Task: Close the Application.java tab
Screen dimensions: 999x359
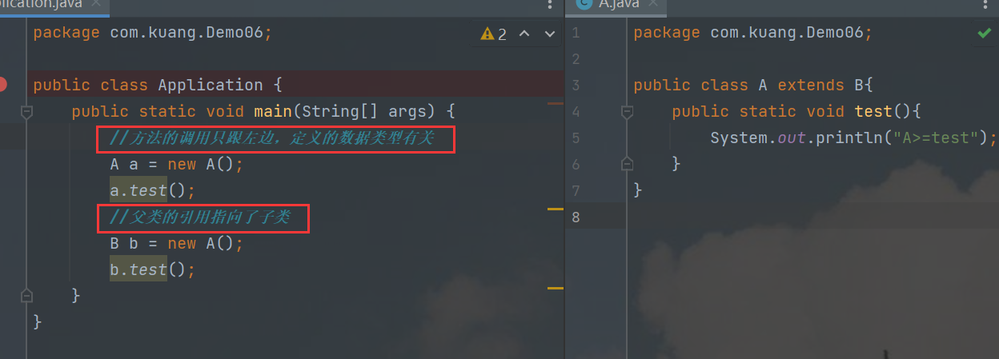Action: (x=97, y=4)
